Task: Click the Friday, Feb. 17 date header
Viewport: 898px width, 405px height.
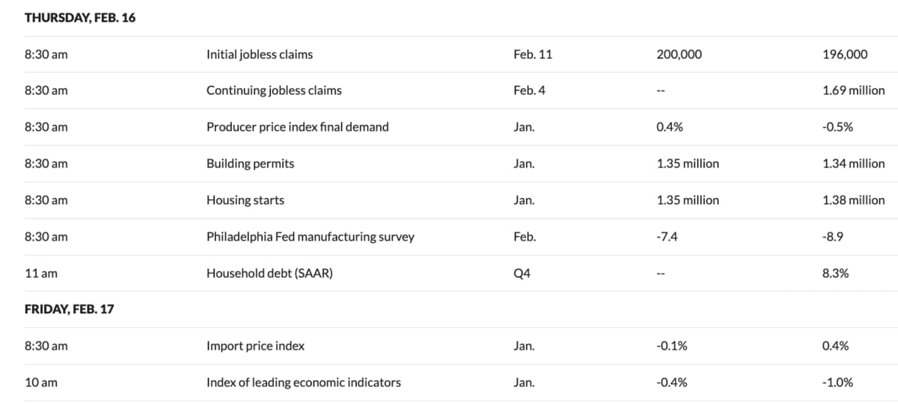Action: point(70,309)
